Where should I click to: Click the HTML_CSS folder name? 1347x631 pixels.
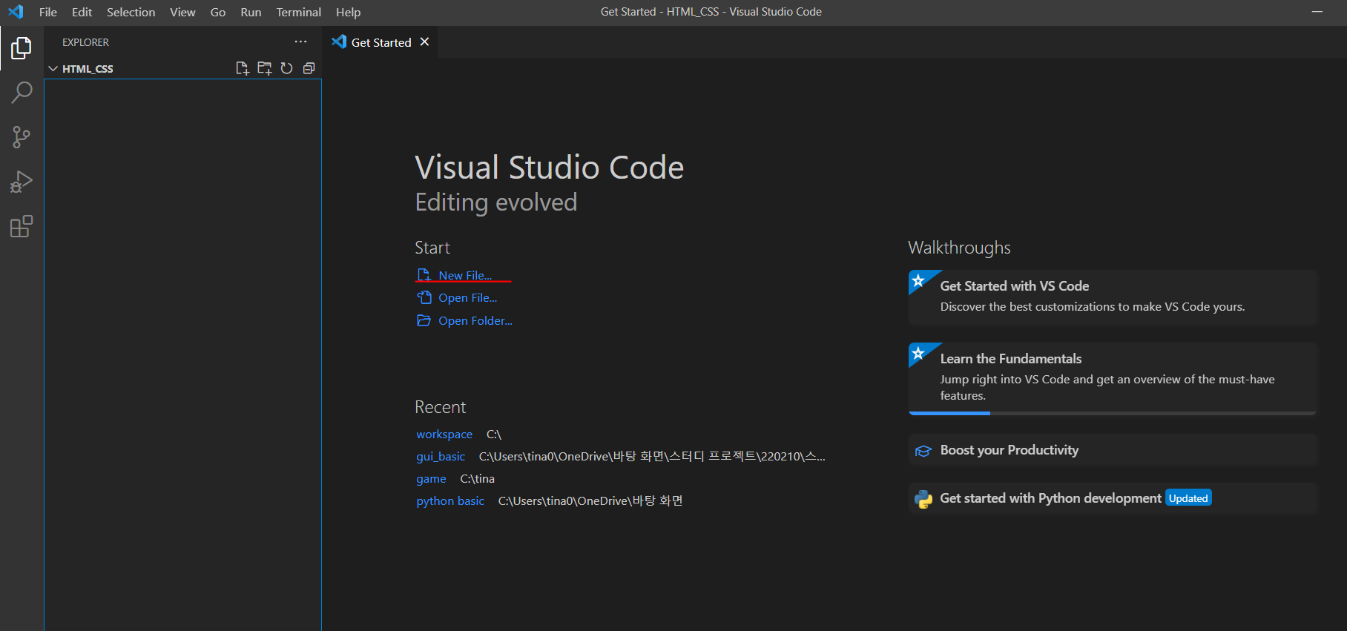[x=88, y=68]
